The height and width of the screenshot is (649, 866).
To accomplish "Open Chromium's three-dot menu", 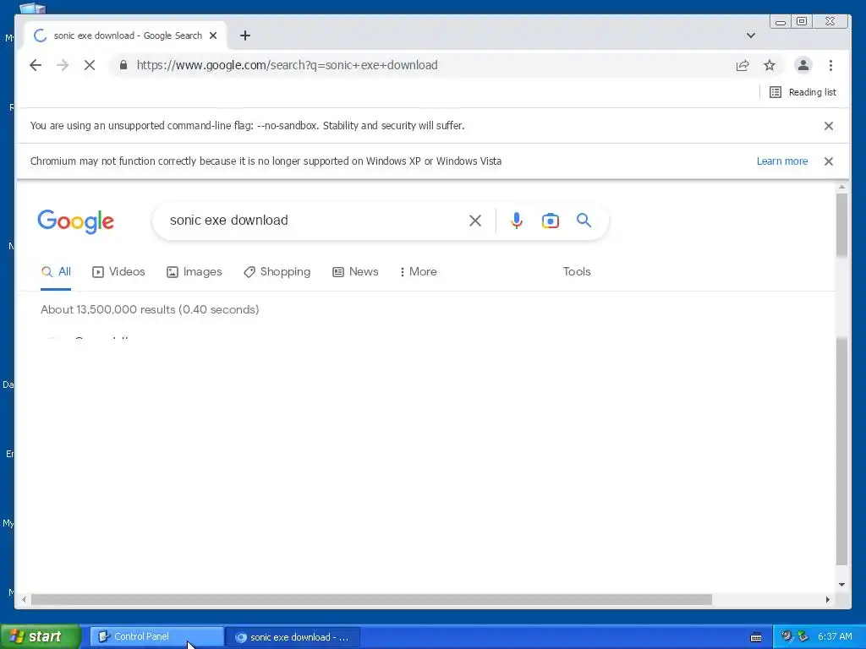I will pos(830,65).
